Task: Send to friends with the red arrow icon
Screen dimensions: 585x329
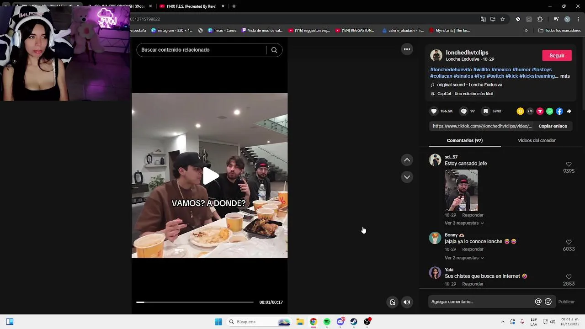Action: click(x=540, y=111)
